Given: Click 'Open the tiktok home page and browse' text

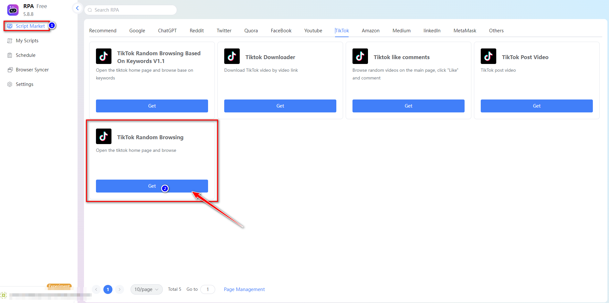Looking at the screenshot, I should coord(136,150).
